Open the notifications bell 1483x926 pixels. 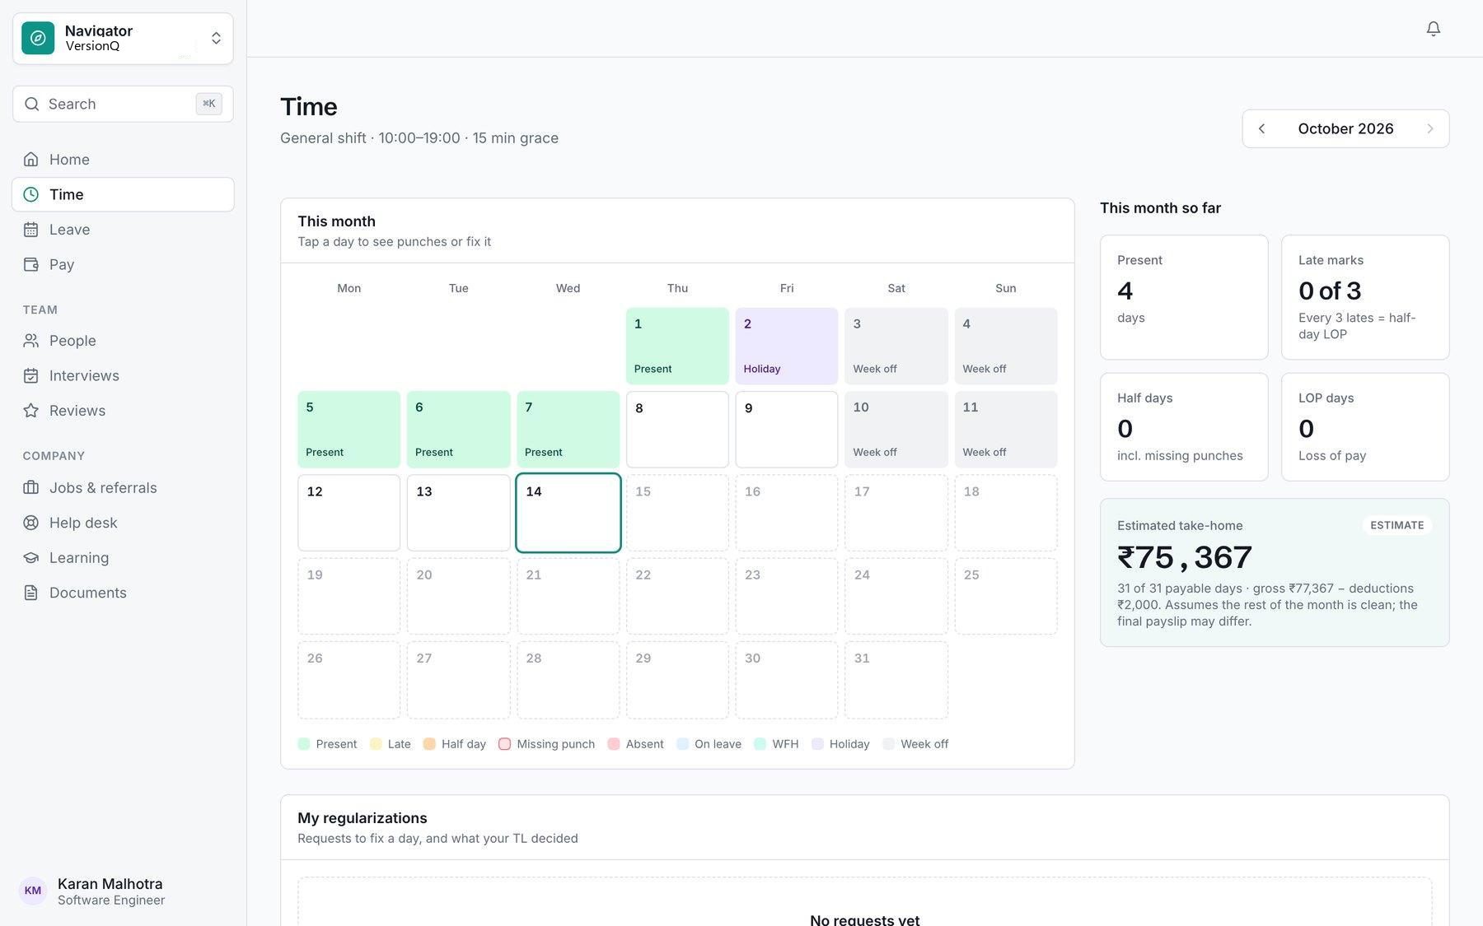(1433, 29)
